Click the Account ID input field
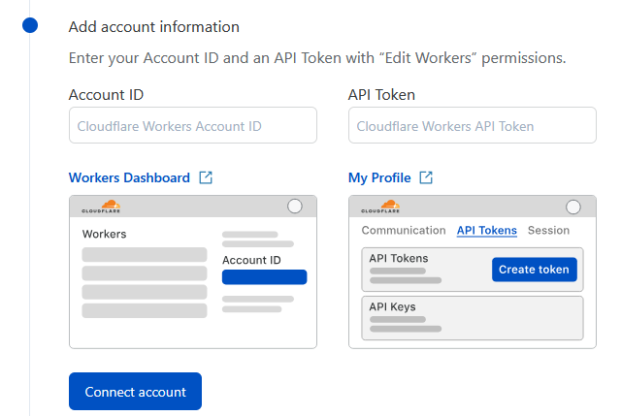 pyautogui.click(x=193, y=125)
